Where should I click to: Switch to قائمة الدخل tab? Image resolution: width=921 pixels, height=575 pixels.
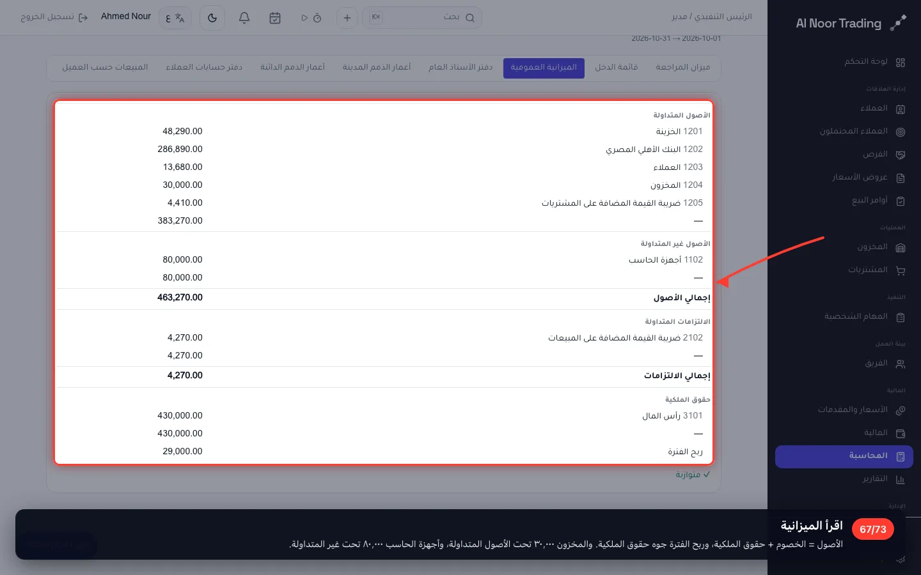pyautogui.click(x=617, y=67)
